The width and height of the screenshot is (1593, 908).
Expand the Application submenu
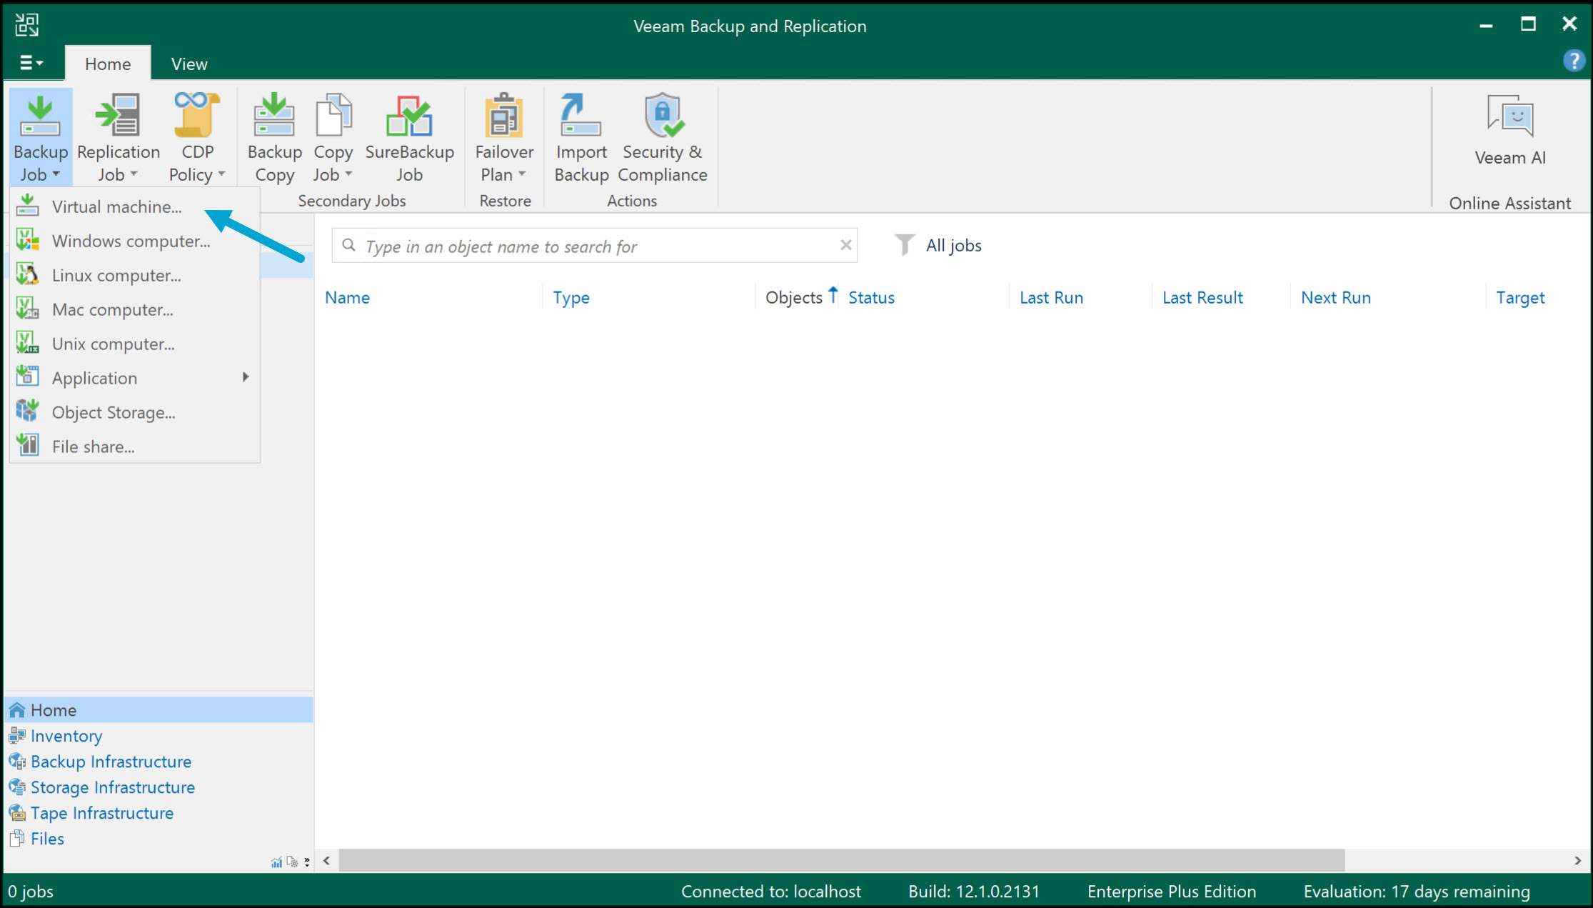point(94,377)
